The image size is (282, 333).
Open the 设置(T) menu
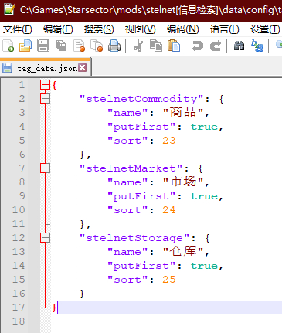click(x=265, y=29)
